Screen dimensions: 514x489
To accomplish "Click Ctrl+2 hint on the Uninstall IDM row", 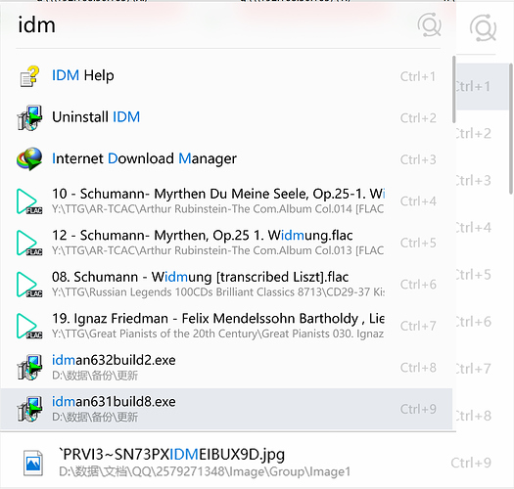I will click(418, 118).
